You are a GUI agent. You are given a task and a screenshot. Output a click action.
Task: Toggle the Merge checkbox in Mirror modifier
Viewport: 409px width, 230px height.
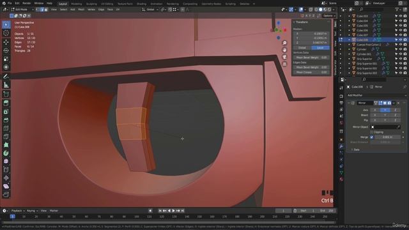tap(372, 137)
